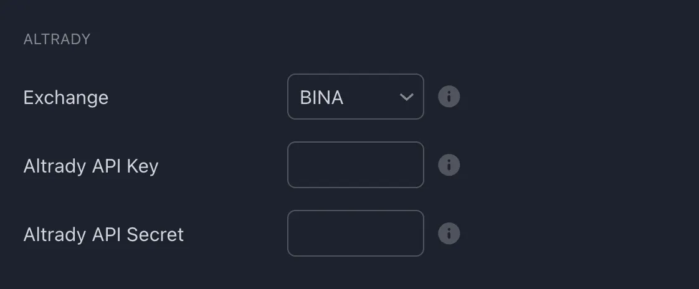The height and width of the screenshot is (289, 699).
Task: Place cursor in the empty API Secret box
Action: [x=355, y=234]
